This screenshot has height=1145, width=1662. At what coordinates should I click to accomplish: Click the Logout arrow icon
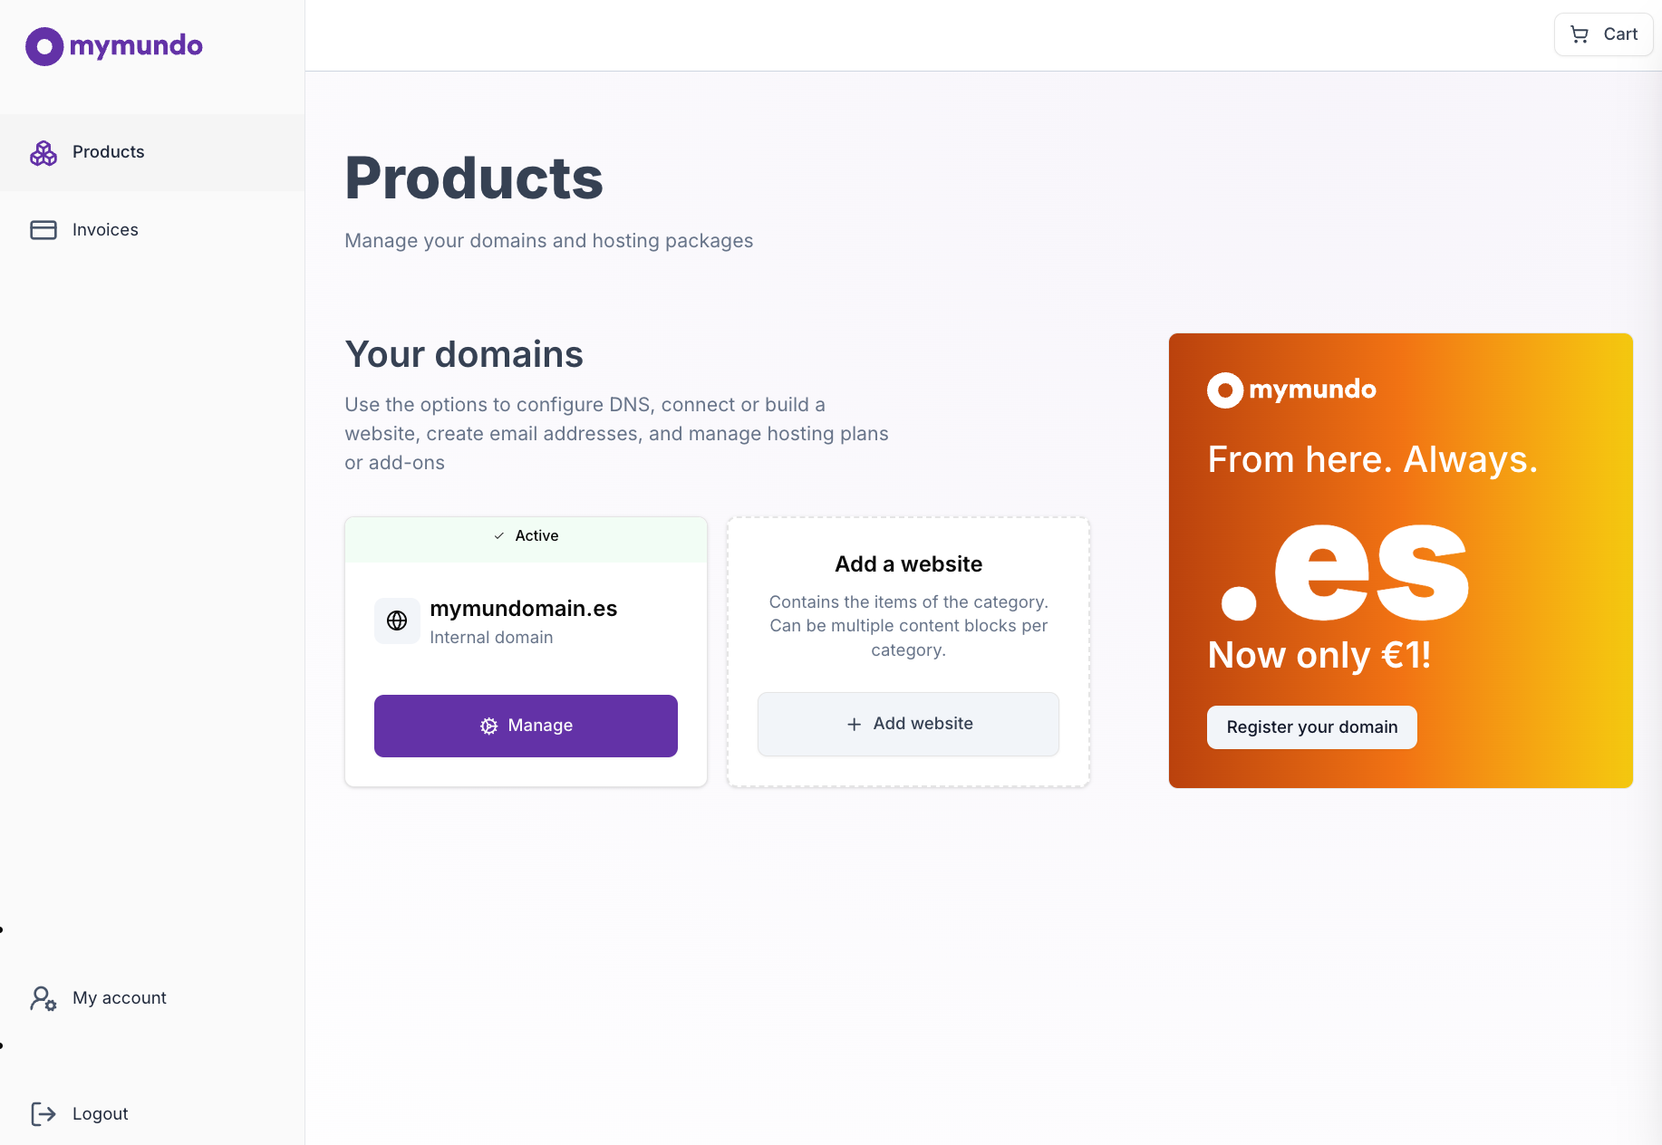43,1113
